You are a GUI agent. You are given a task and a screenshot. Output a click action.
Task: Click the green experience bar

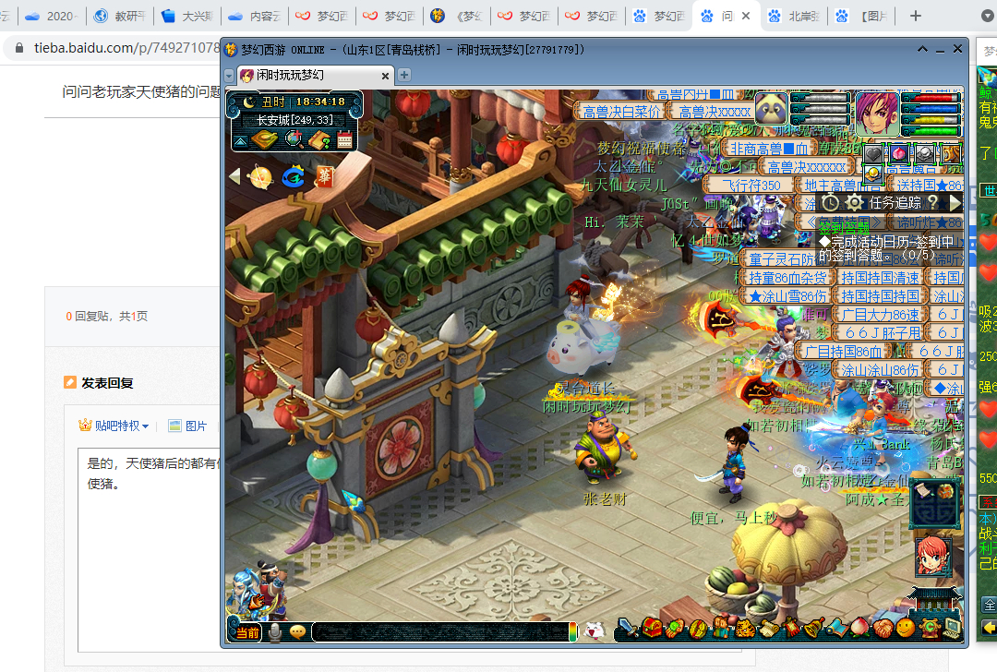[x=931, y=131]
